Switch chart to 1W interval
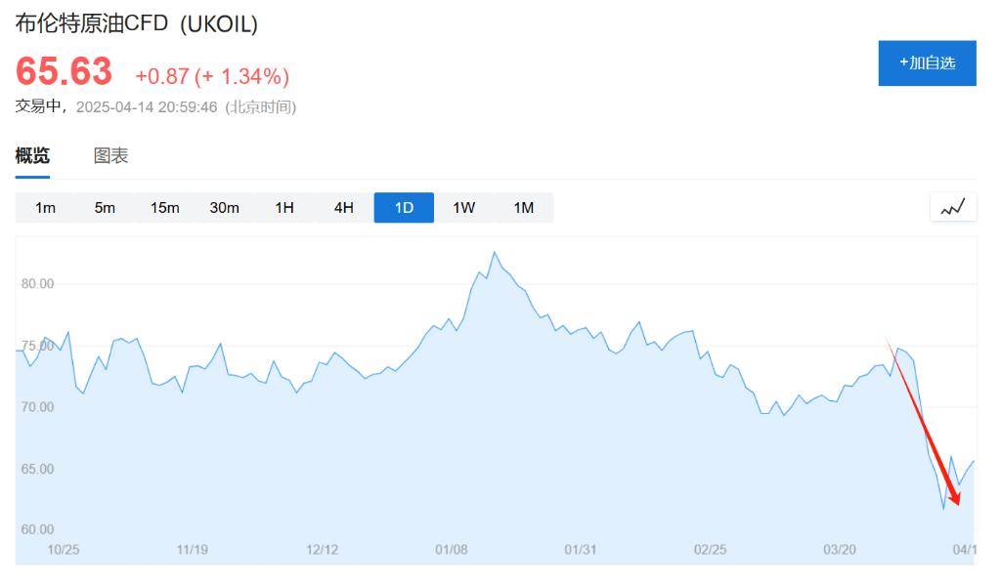Image resolution: width=1001 pixels, height=579 pixels. point(464,208)
